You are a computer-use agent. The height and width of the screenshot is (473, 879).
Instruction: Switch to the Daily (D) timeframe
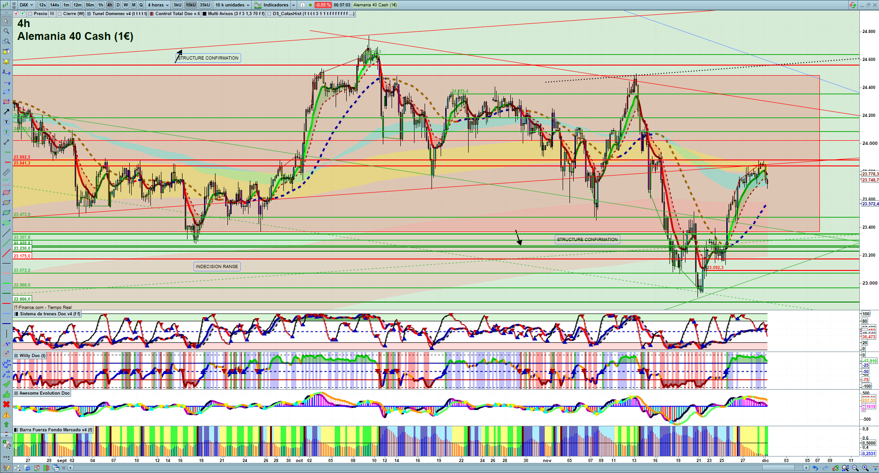coord(118,5)
